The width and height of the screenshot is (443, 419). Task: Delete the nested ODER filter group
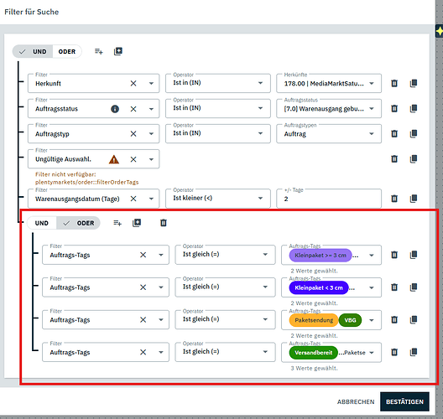tap(164, 223)
